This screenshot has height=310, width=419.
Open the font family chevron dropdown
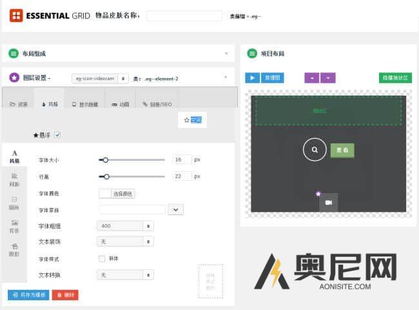176,210
